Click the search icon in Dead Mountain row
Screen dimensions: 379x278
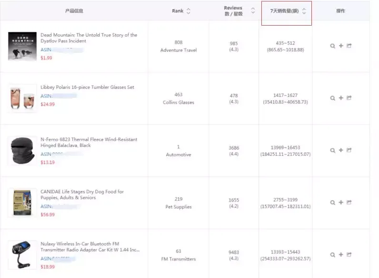click(332, 46)
